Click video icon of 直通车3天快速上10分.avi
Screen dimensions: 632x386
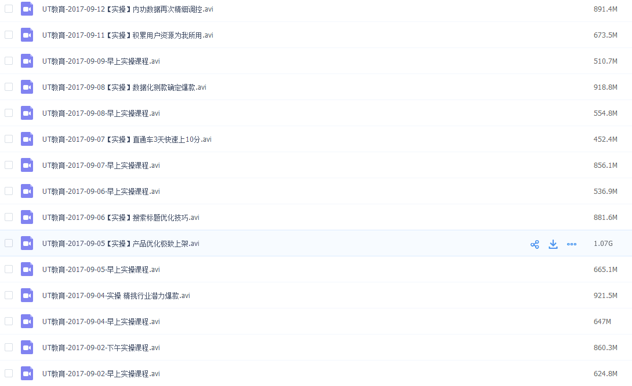[27, 139]
